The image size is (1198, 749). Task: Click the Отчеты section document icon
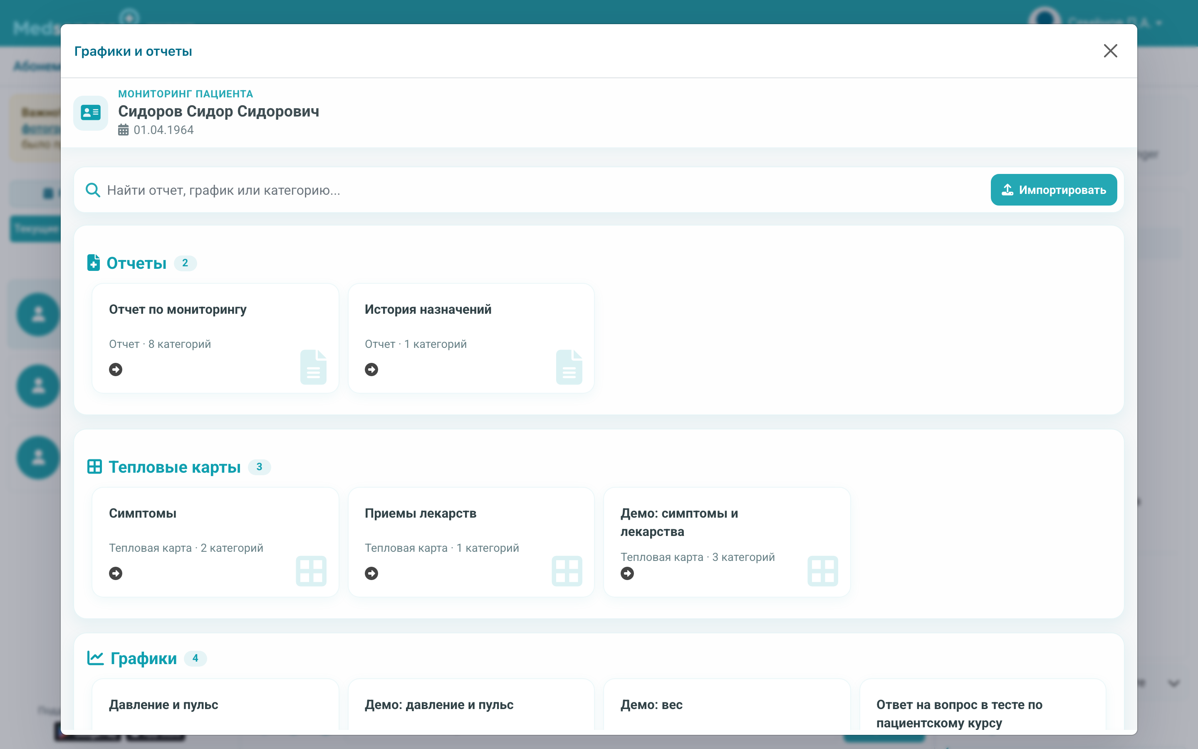coord(94,263)
